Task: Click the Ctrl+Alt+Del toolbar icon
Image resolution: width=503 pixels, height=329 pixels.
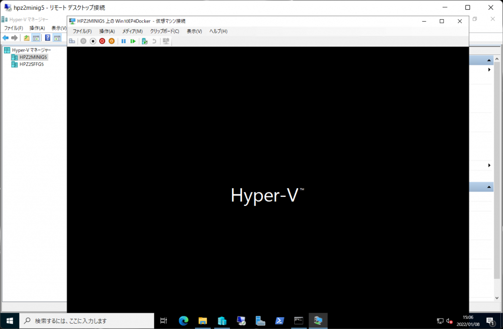Action: coord(72,41)
